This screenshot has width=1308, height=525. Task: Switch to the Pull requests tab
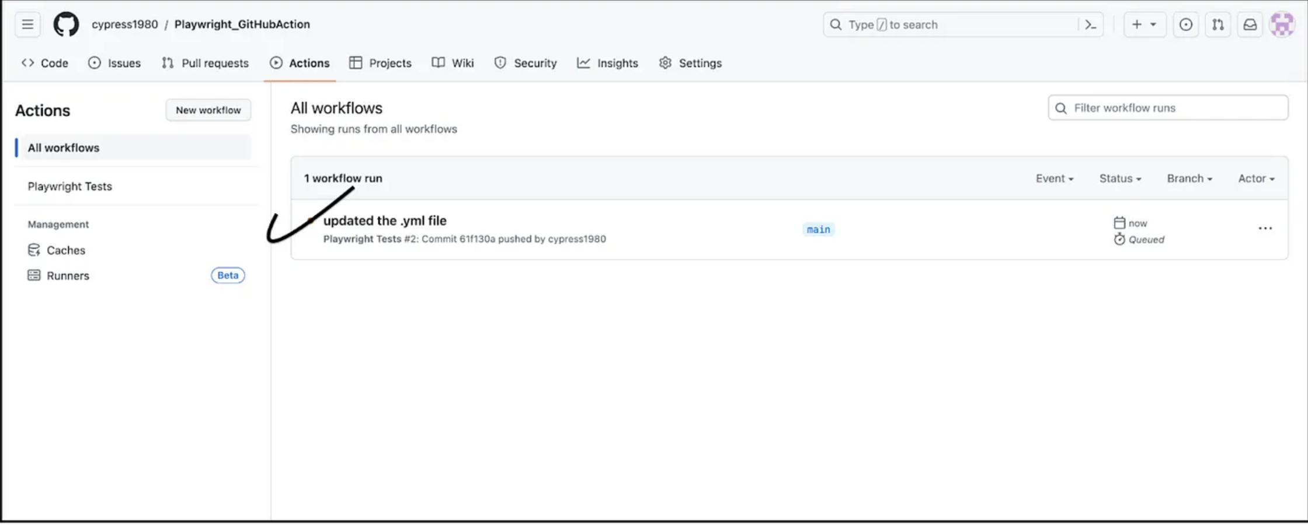pos(205,63)
